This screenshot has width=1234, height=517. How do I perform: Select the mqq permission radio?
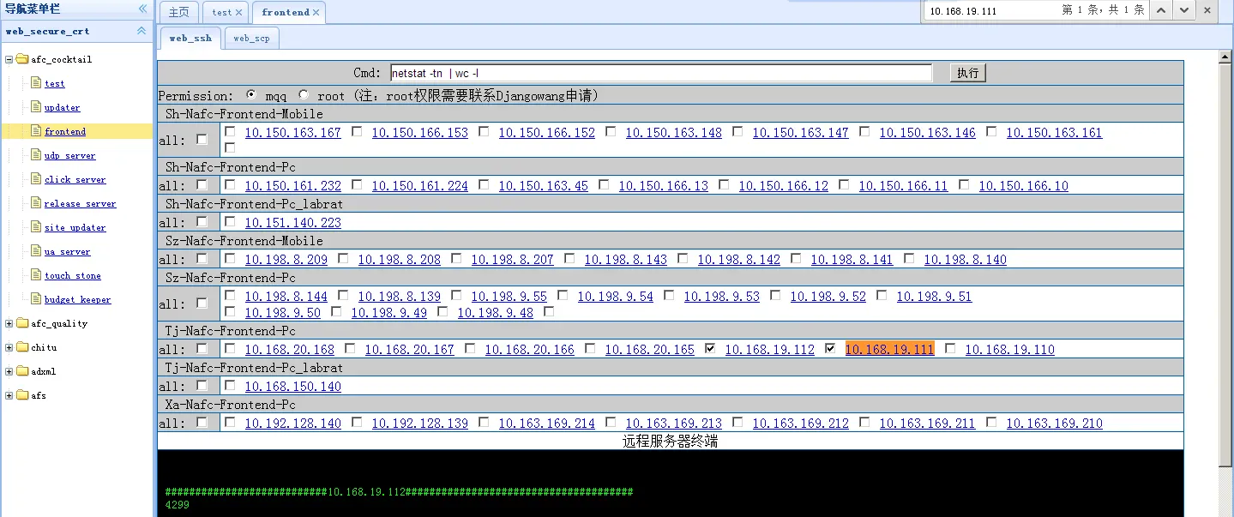(250, 94)
